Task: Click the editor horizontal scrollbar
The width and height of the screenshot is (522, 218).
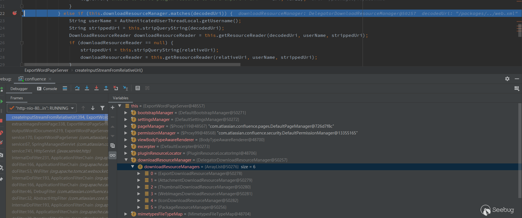Action: (x=132, y=64)
